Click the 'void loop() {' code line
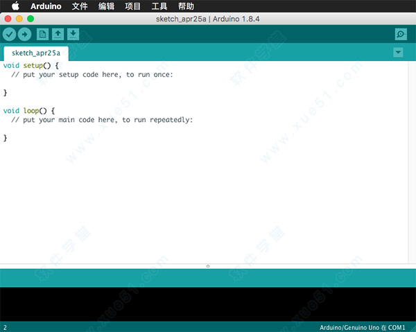 pos(29,111)
